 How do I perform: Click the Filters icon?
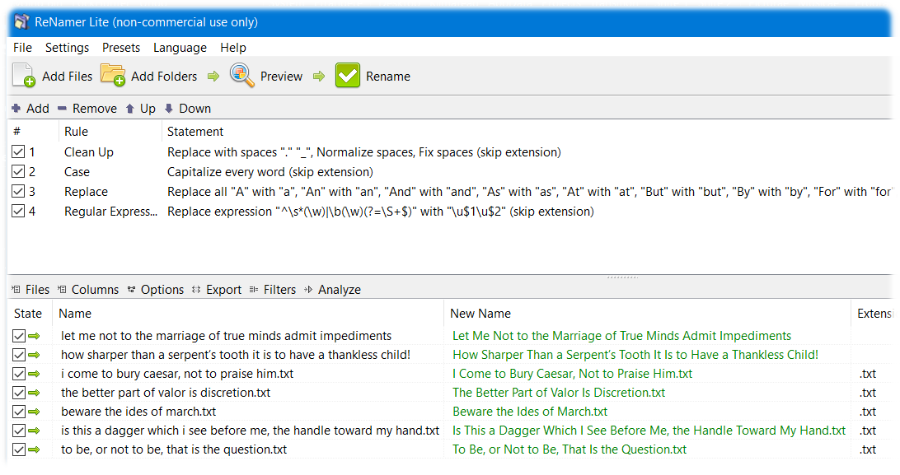[254, 289]
